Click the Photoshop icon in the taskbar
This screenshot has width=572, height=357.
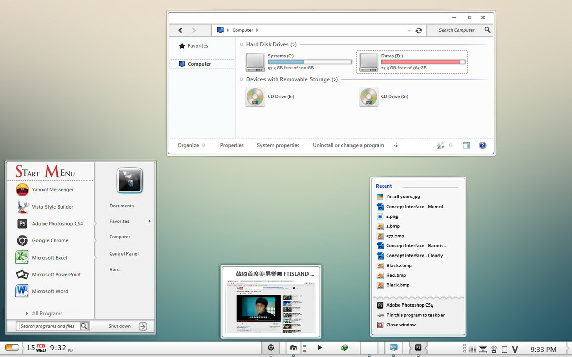[418, 348]
